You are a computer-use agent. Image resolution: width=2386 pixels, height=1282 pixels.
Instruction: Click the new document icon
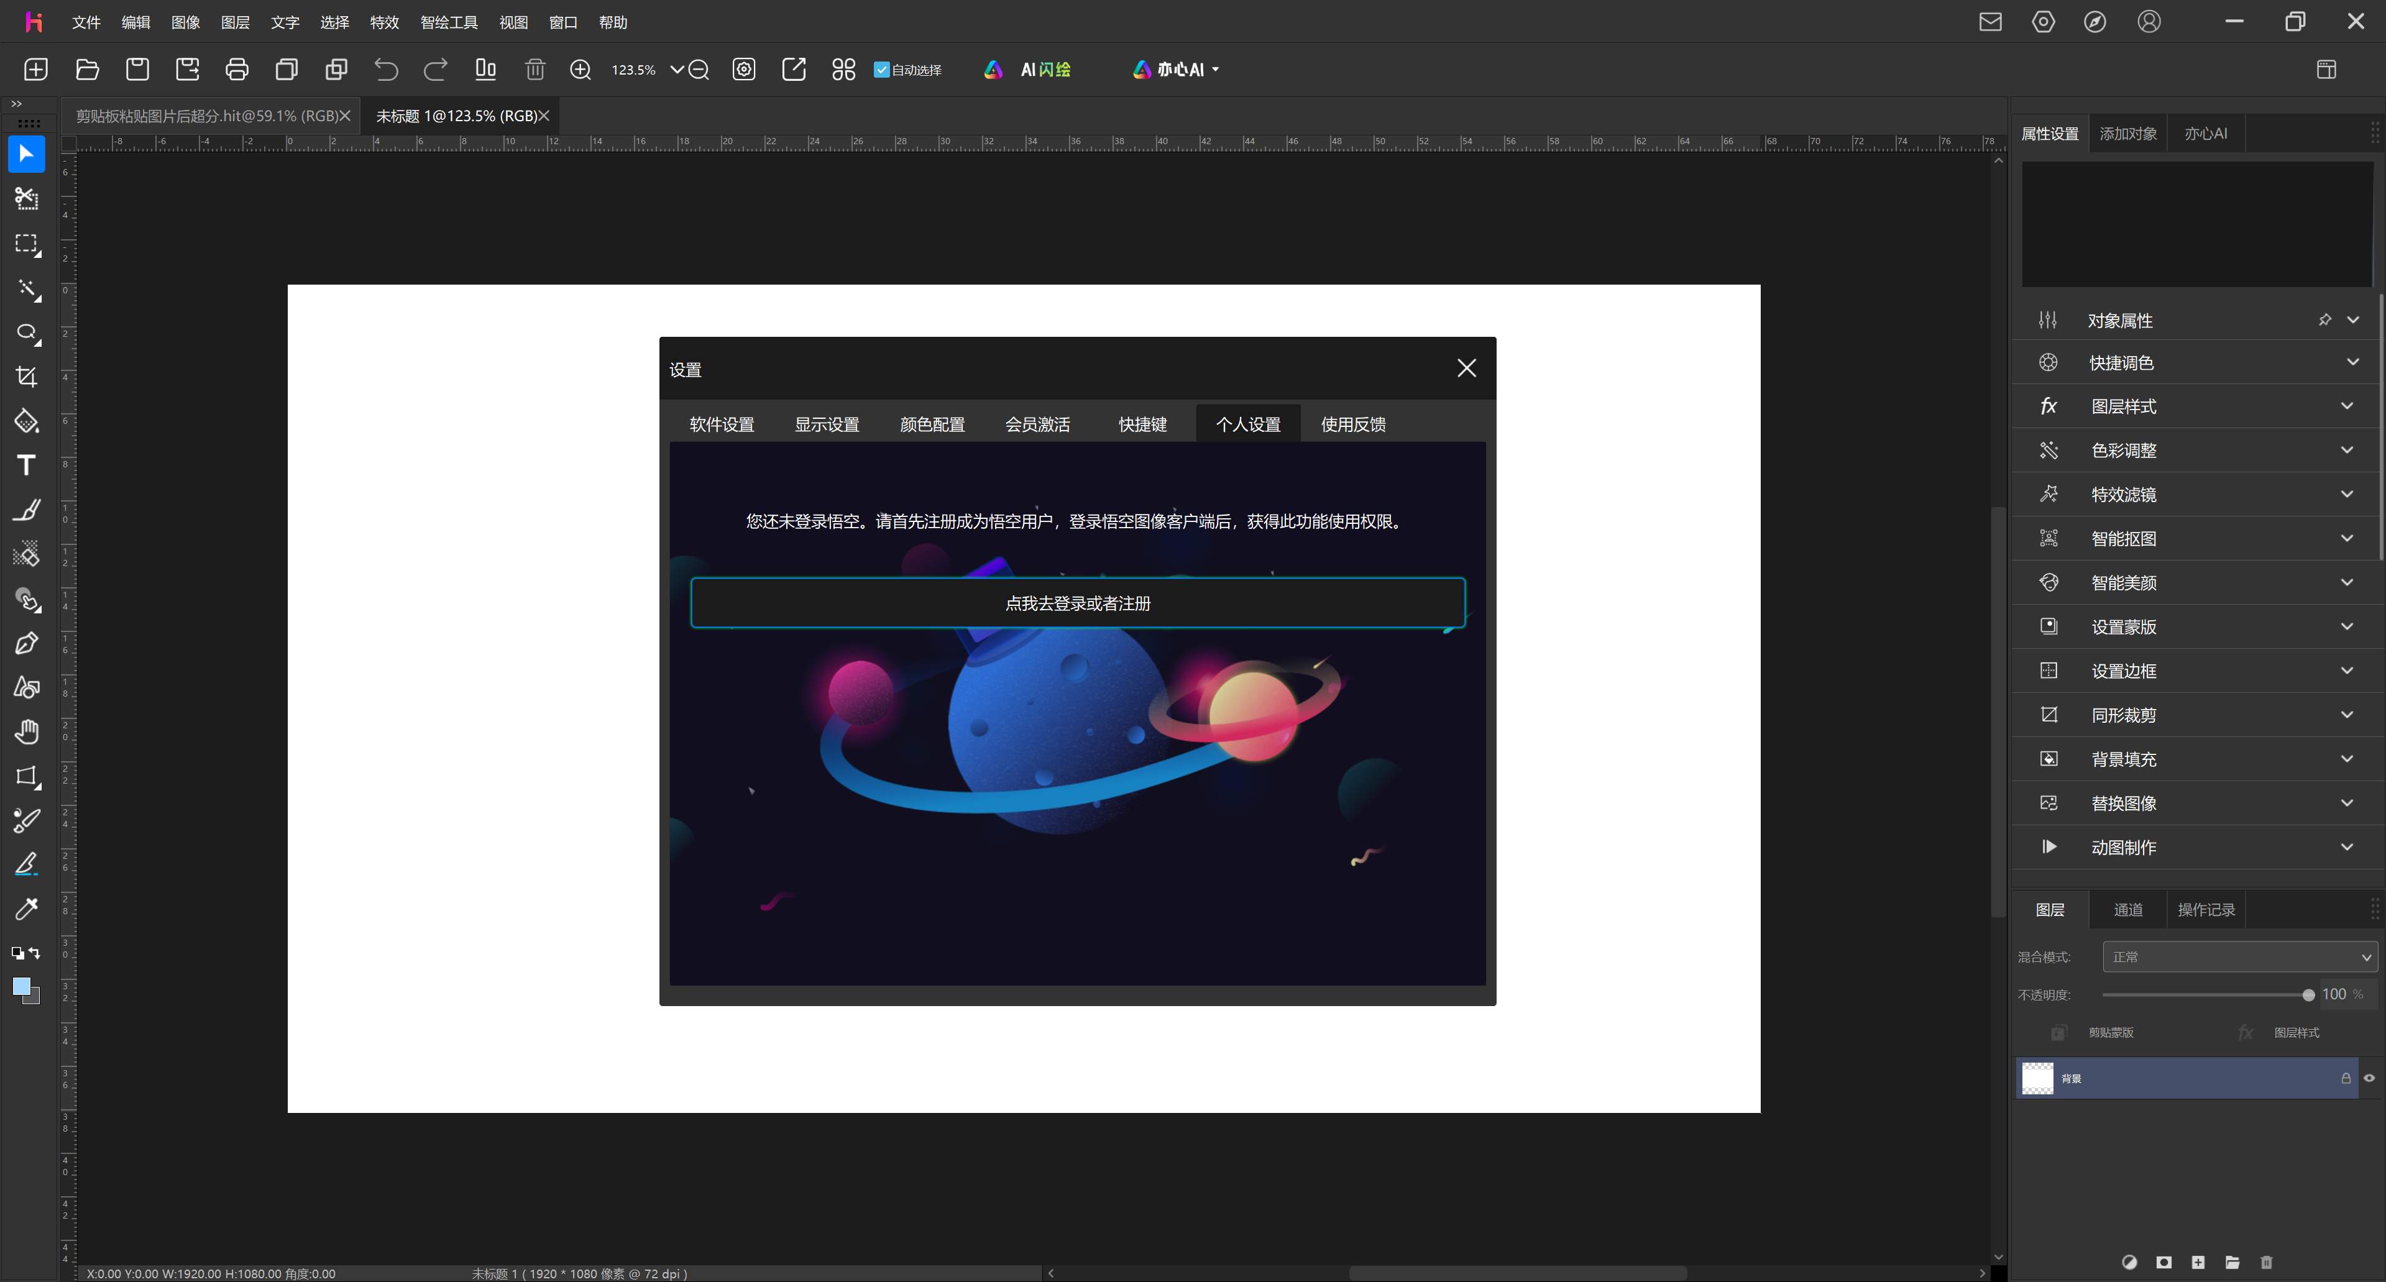pos(36,70)
